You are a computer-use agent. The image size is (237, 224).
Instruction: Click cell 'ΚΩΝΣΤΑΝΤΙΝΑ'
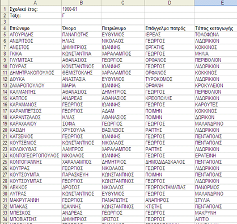click(x=81, y=53)
